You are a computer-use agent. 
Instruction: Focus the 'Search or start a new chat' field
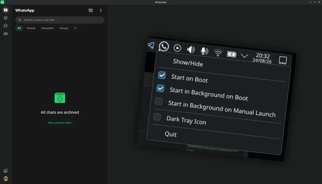[60, 20]
